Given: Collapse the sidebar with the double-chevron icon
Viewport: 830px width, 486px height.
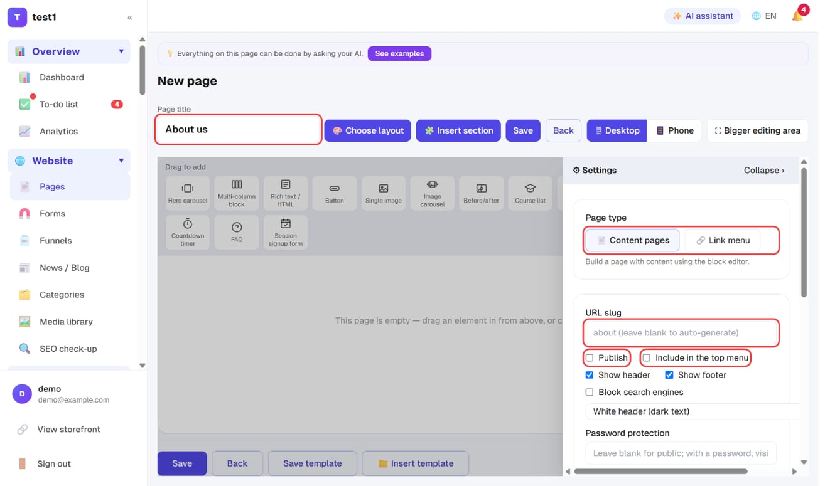Looking at the screenshot, I should pos(130,18).
